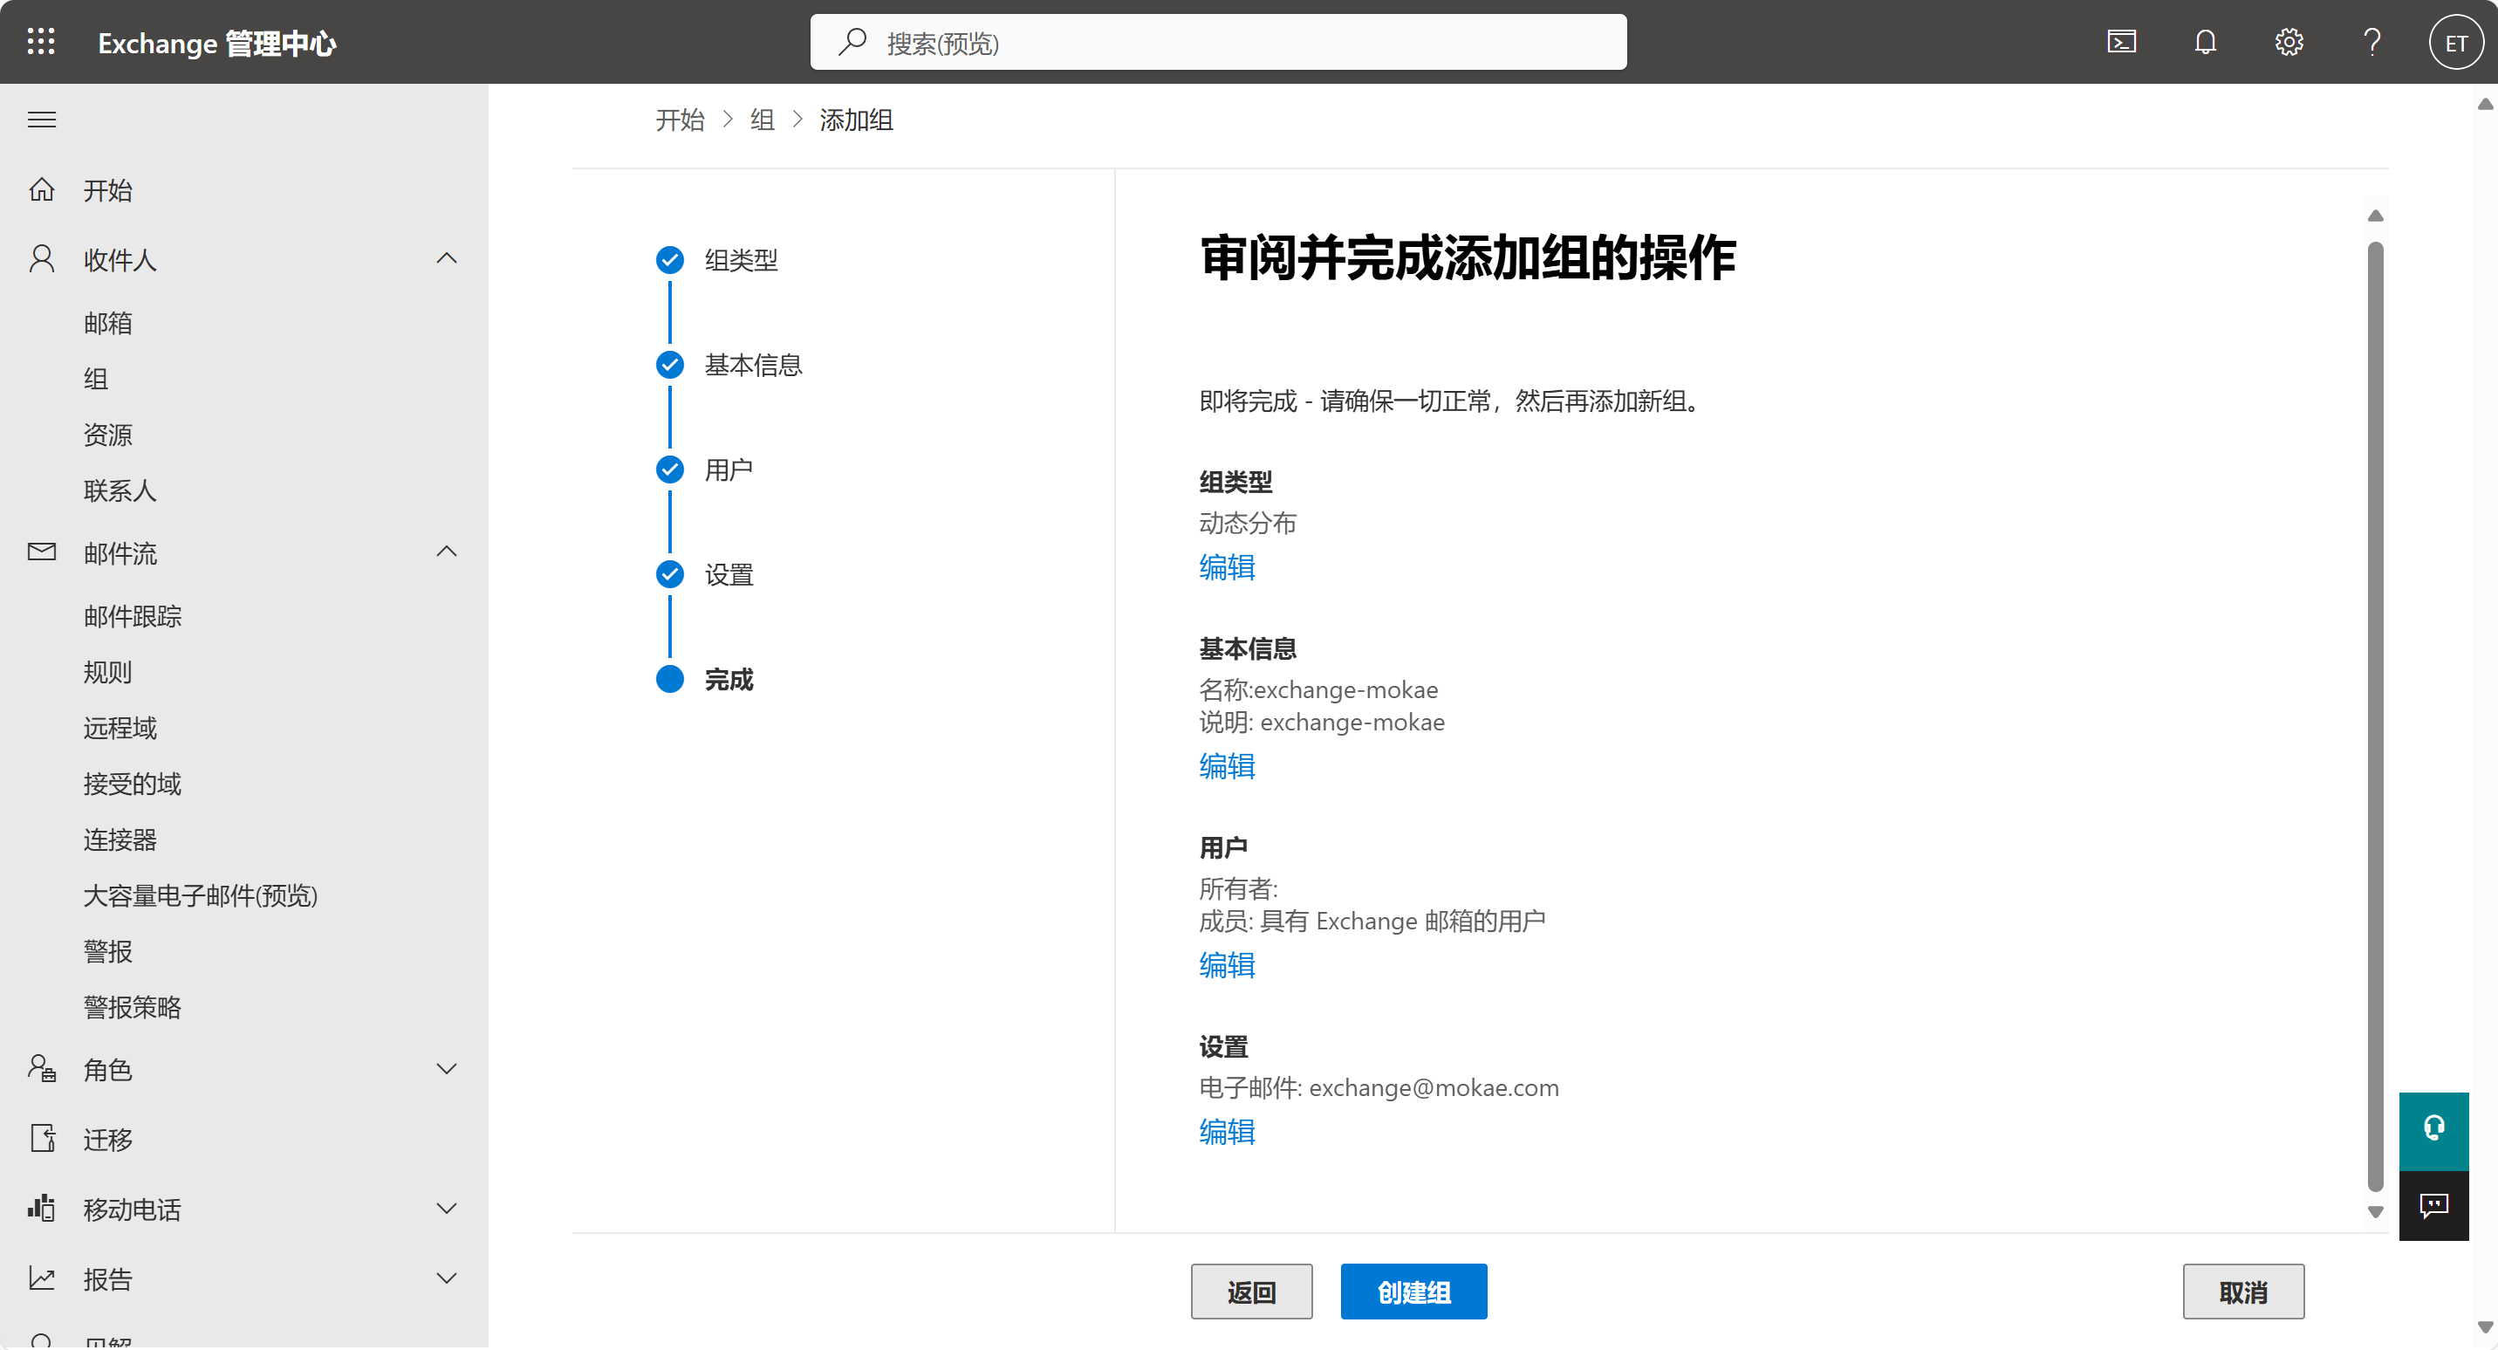Click the person icon beside 收件人

click(x=42, y=259)
